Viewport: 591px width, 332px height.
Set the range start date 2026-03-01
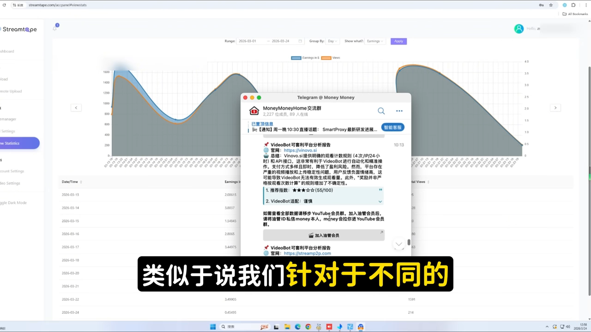(x=247, y=41)
